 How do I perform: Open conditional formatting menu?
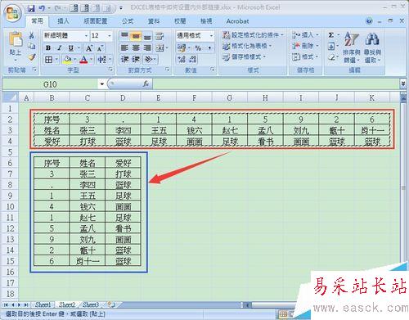[x=253, y=35]
